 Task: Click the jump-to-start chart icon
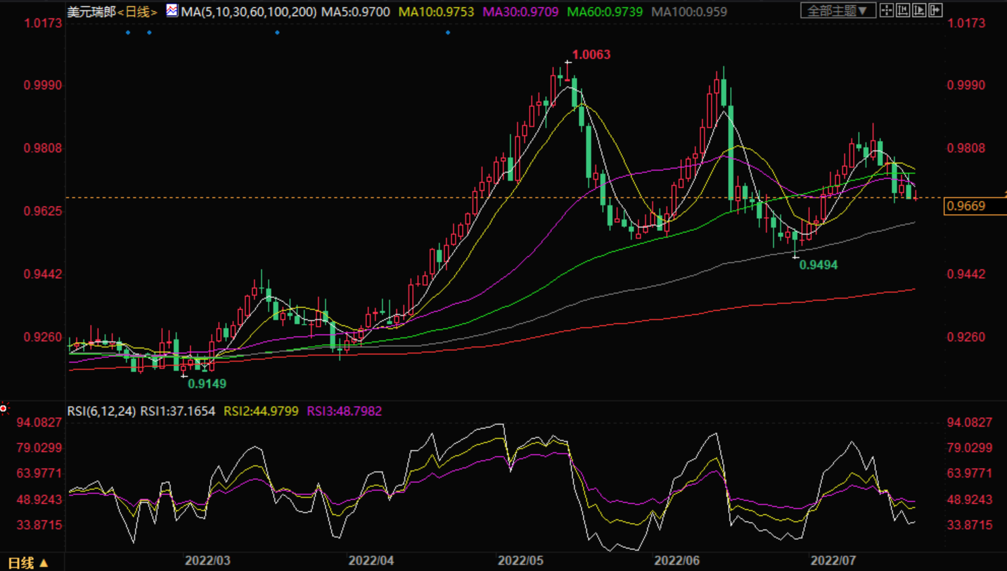click(x=903, y=10)
